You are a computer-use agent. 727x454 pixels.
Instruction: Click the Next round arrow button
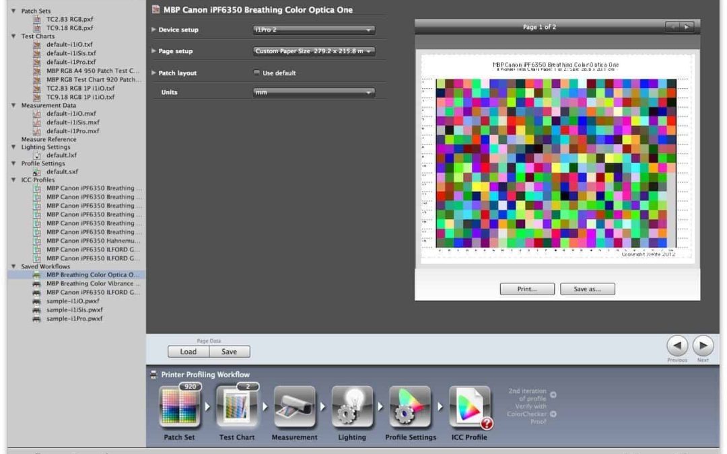tap(703, 346)
